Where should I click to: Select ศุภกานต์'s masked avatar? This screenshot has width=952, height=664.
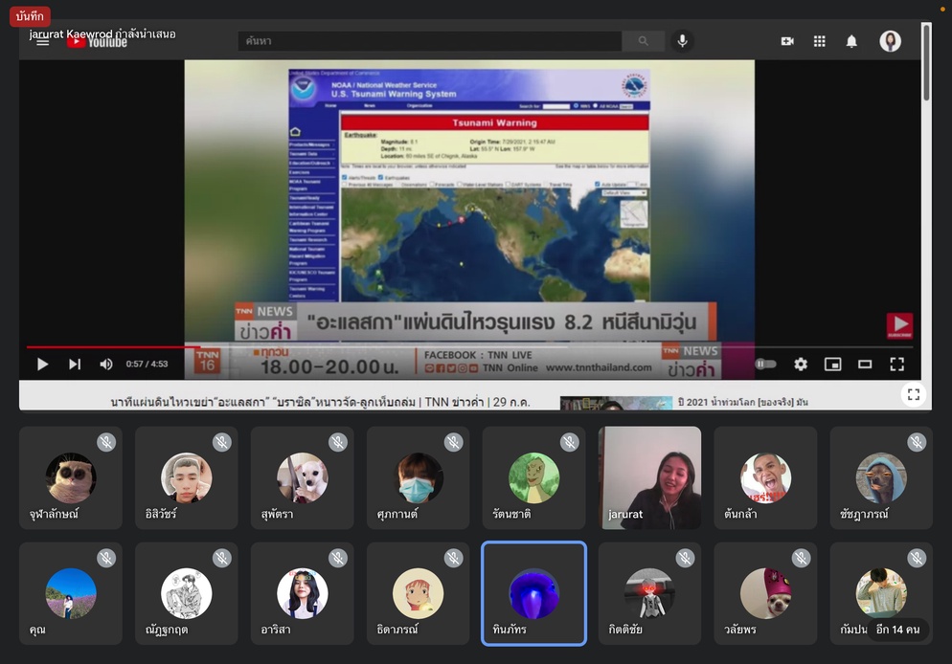click(x=418, y=477)
